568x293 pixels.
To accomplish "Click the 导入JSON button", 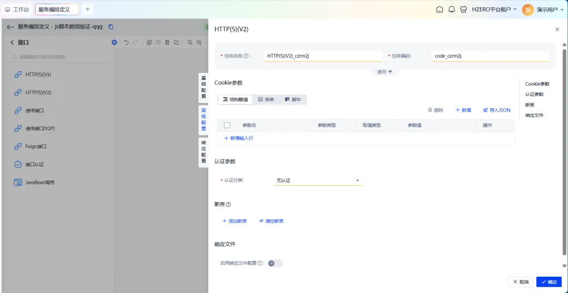I will point(497,110).
